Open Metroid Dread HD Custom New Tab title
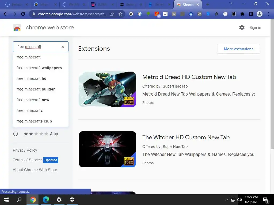This screenshot has width=274, height=205. coord(189,77)
